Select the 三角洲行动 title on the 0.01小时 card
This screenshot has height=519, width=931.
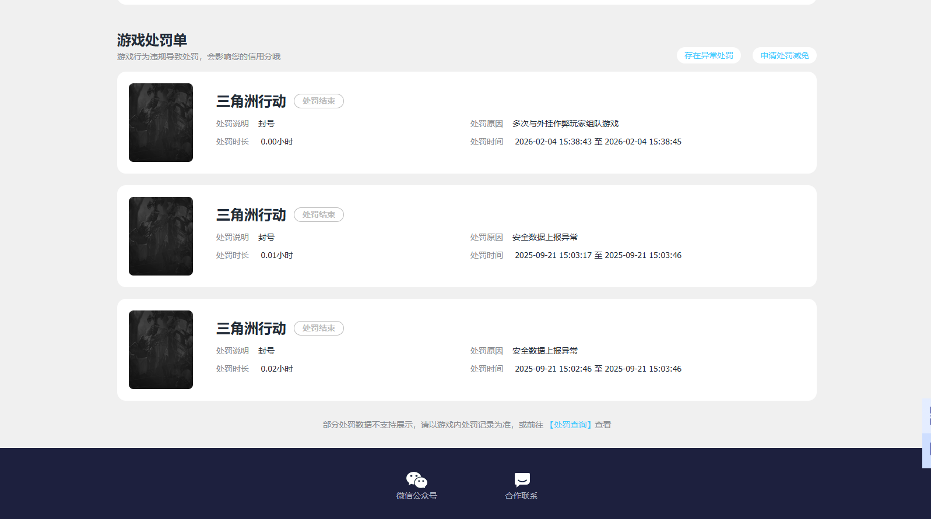coord(251,215)
